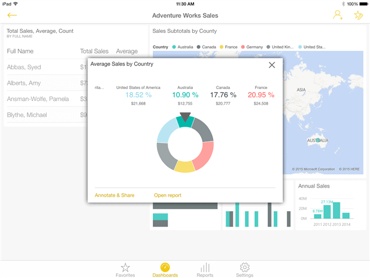Select the light blue donut segment

(x=167, y=130)
